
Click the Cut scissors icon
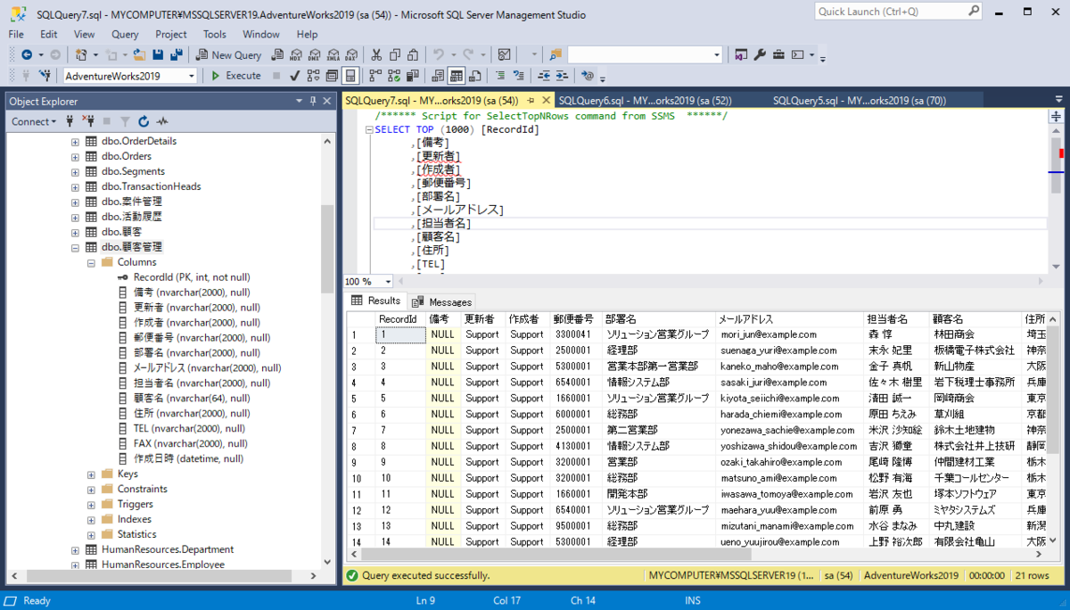point(376,54)
